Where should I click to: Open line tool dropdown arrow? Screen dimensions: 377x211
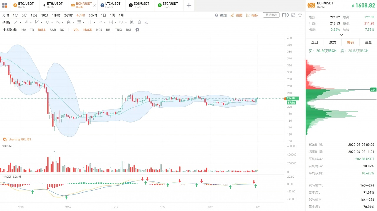(x=20, y=22)
